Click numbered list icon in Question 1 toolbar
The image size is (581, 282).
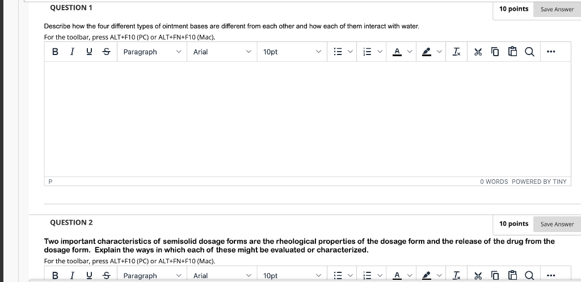click(367, 52)
